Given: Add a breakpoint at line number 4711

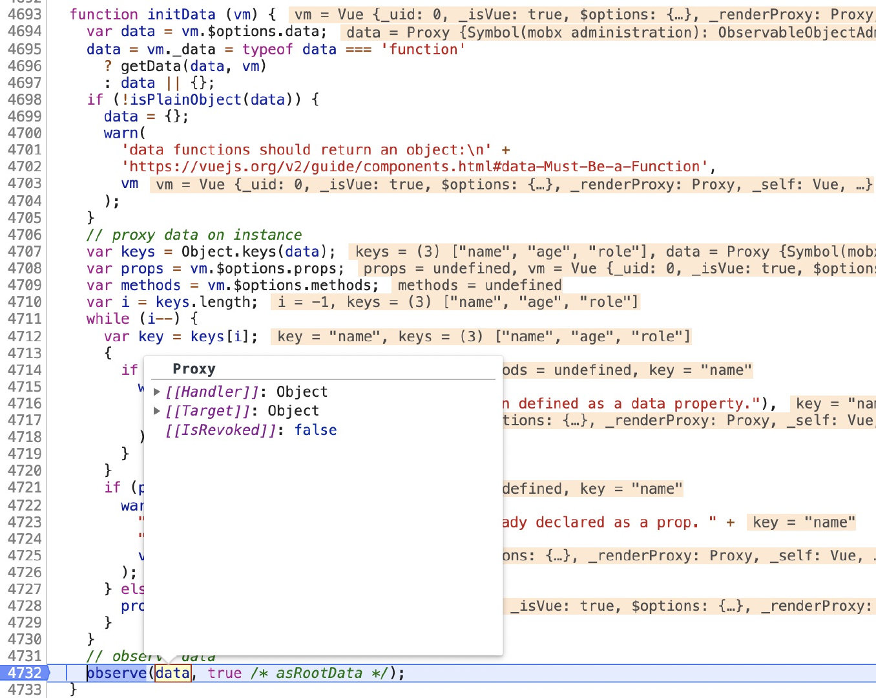Looking at the screenshot, I should pyautogui.click(x=24, y=319).
